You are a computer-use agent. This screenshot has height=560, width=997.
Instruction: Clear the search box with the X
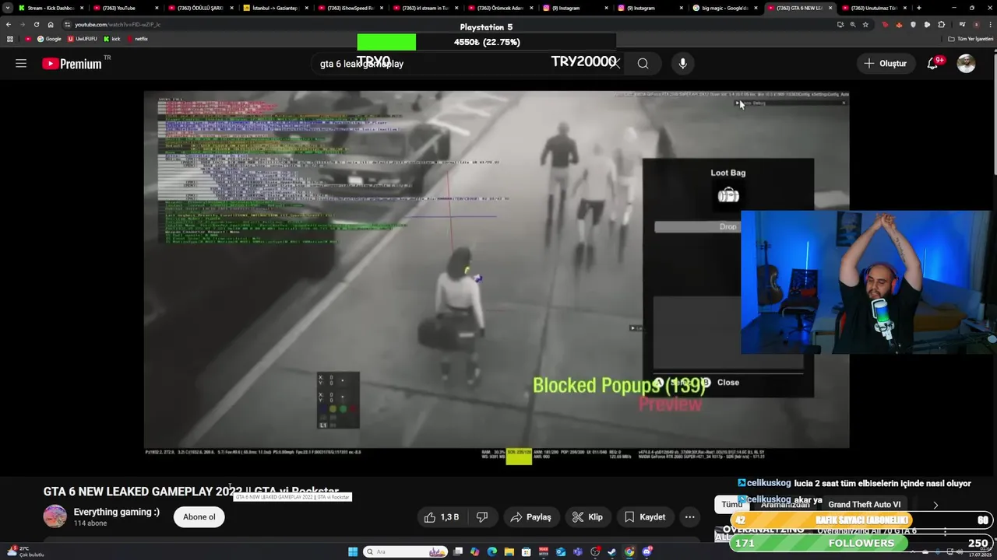615,64
